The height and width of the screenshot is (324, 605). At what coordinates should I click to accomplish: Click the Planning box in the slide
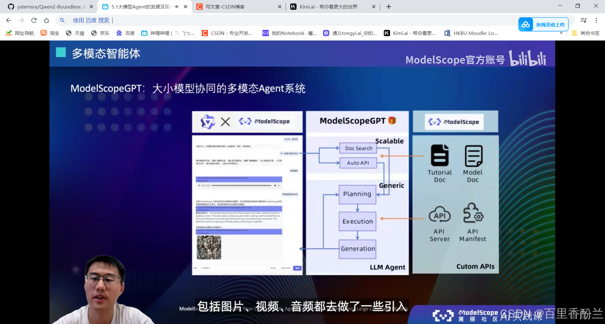357,194
